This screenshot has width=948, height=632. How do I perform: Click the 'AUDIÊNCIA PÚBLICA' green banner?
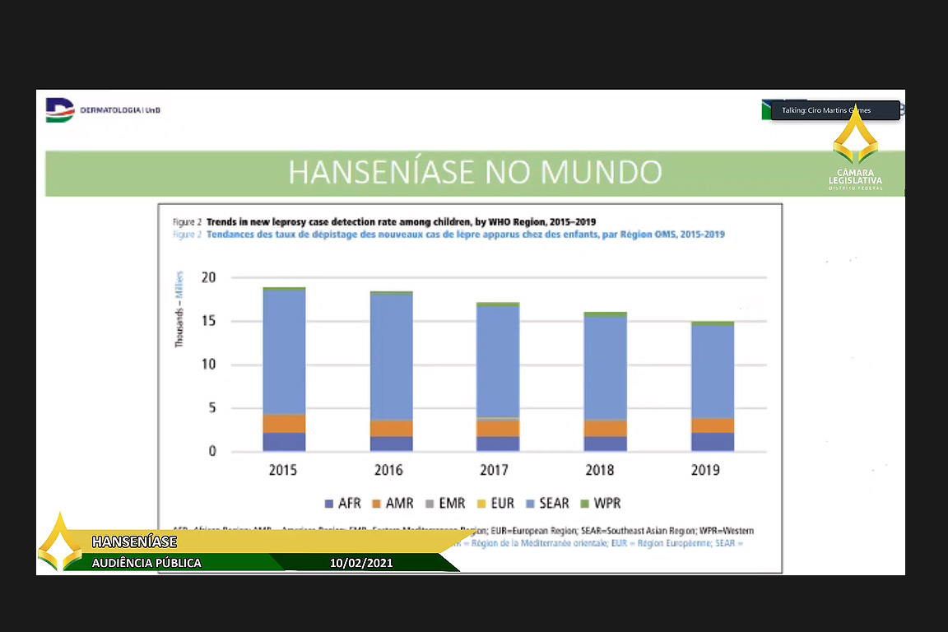click(x=146, y=563)
